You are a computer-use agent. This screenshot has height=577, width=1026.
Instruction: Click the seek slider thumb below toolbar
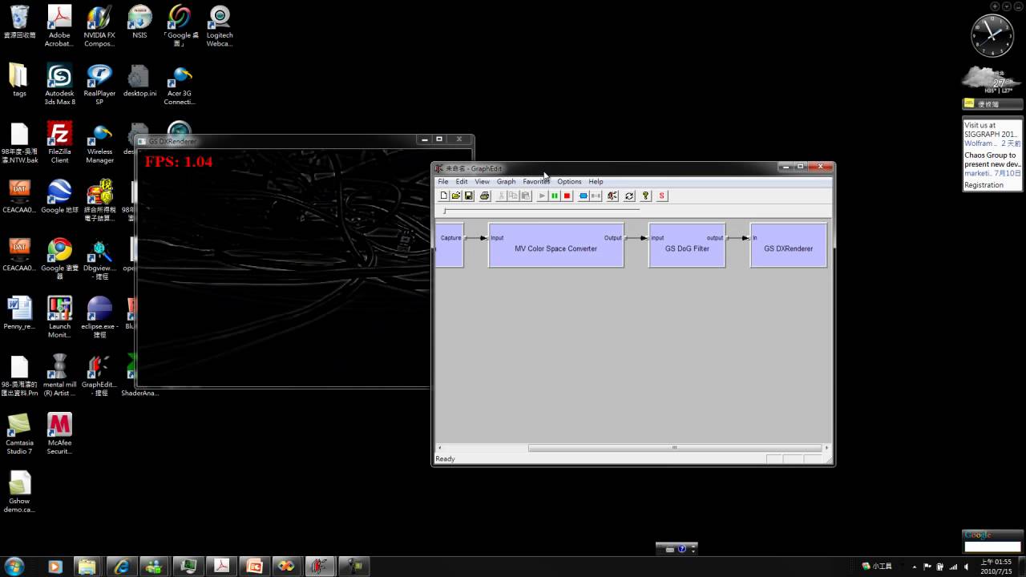click(x=445, y=211)
